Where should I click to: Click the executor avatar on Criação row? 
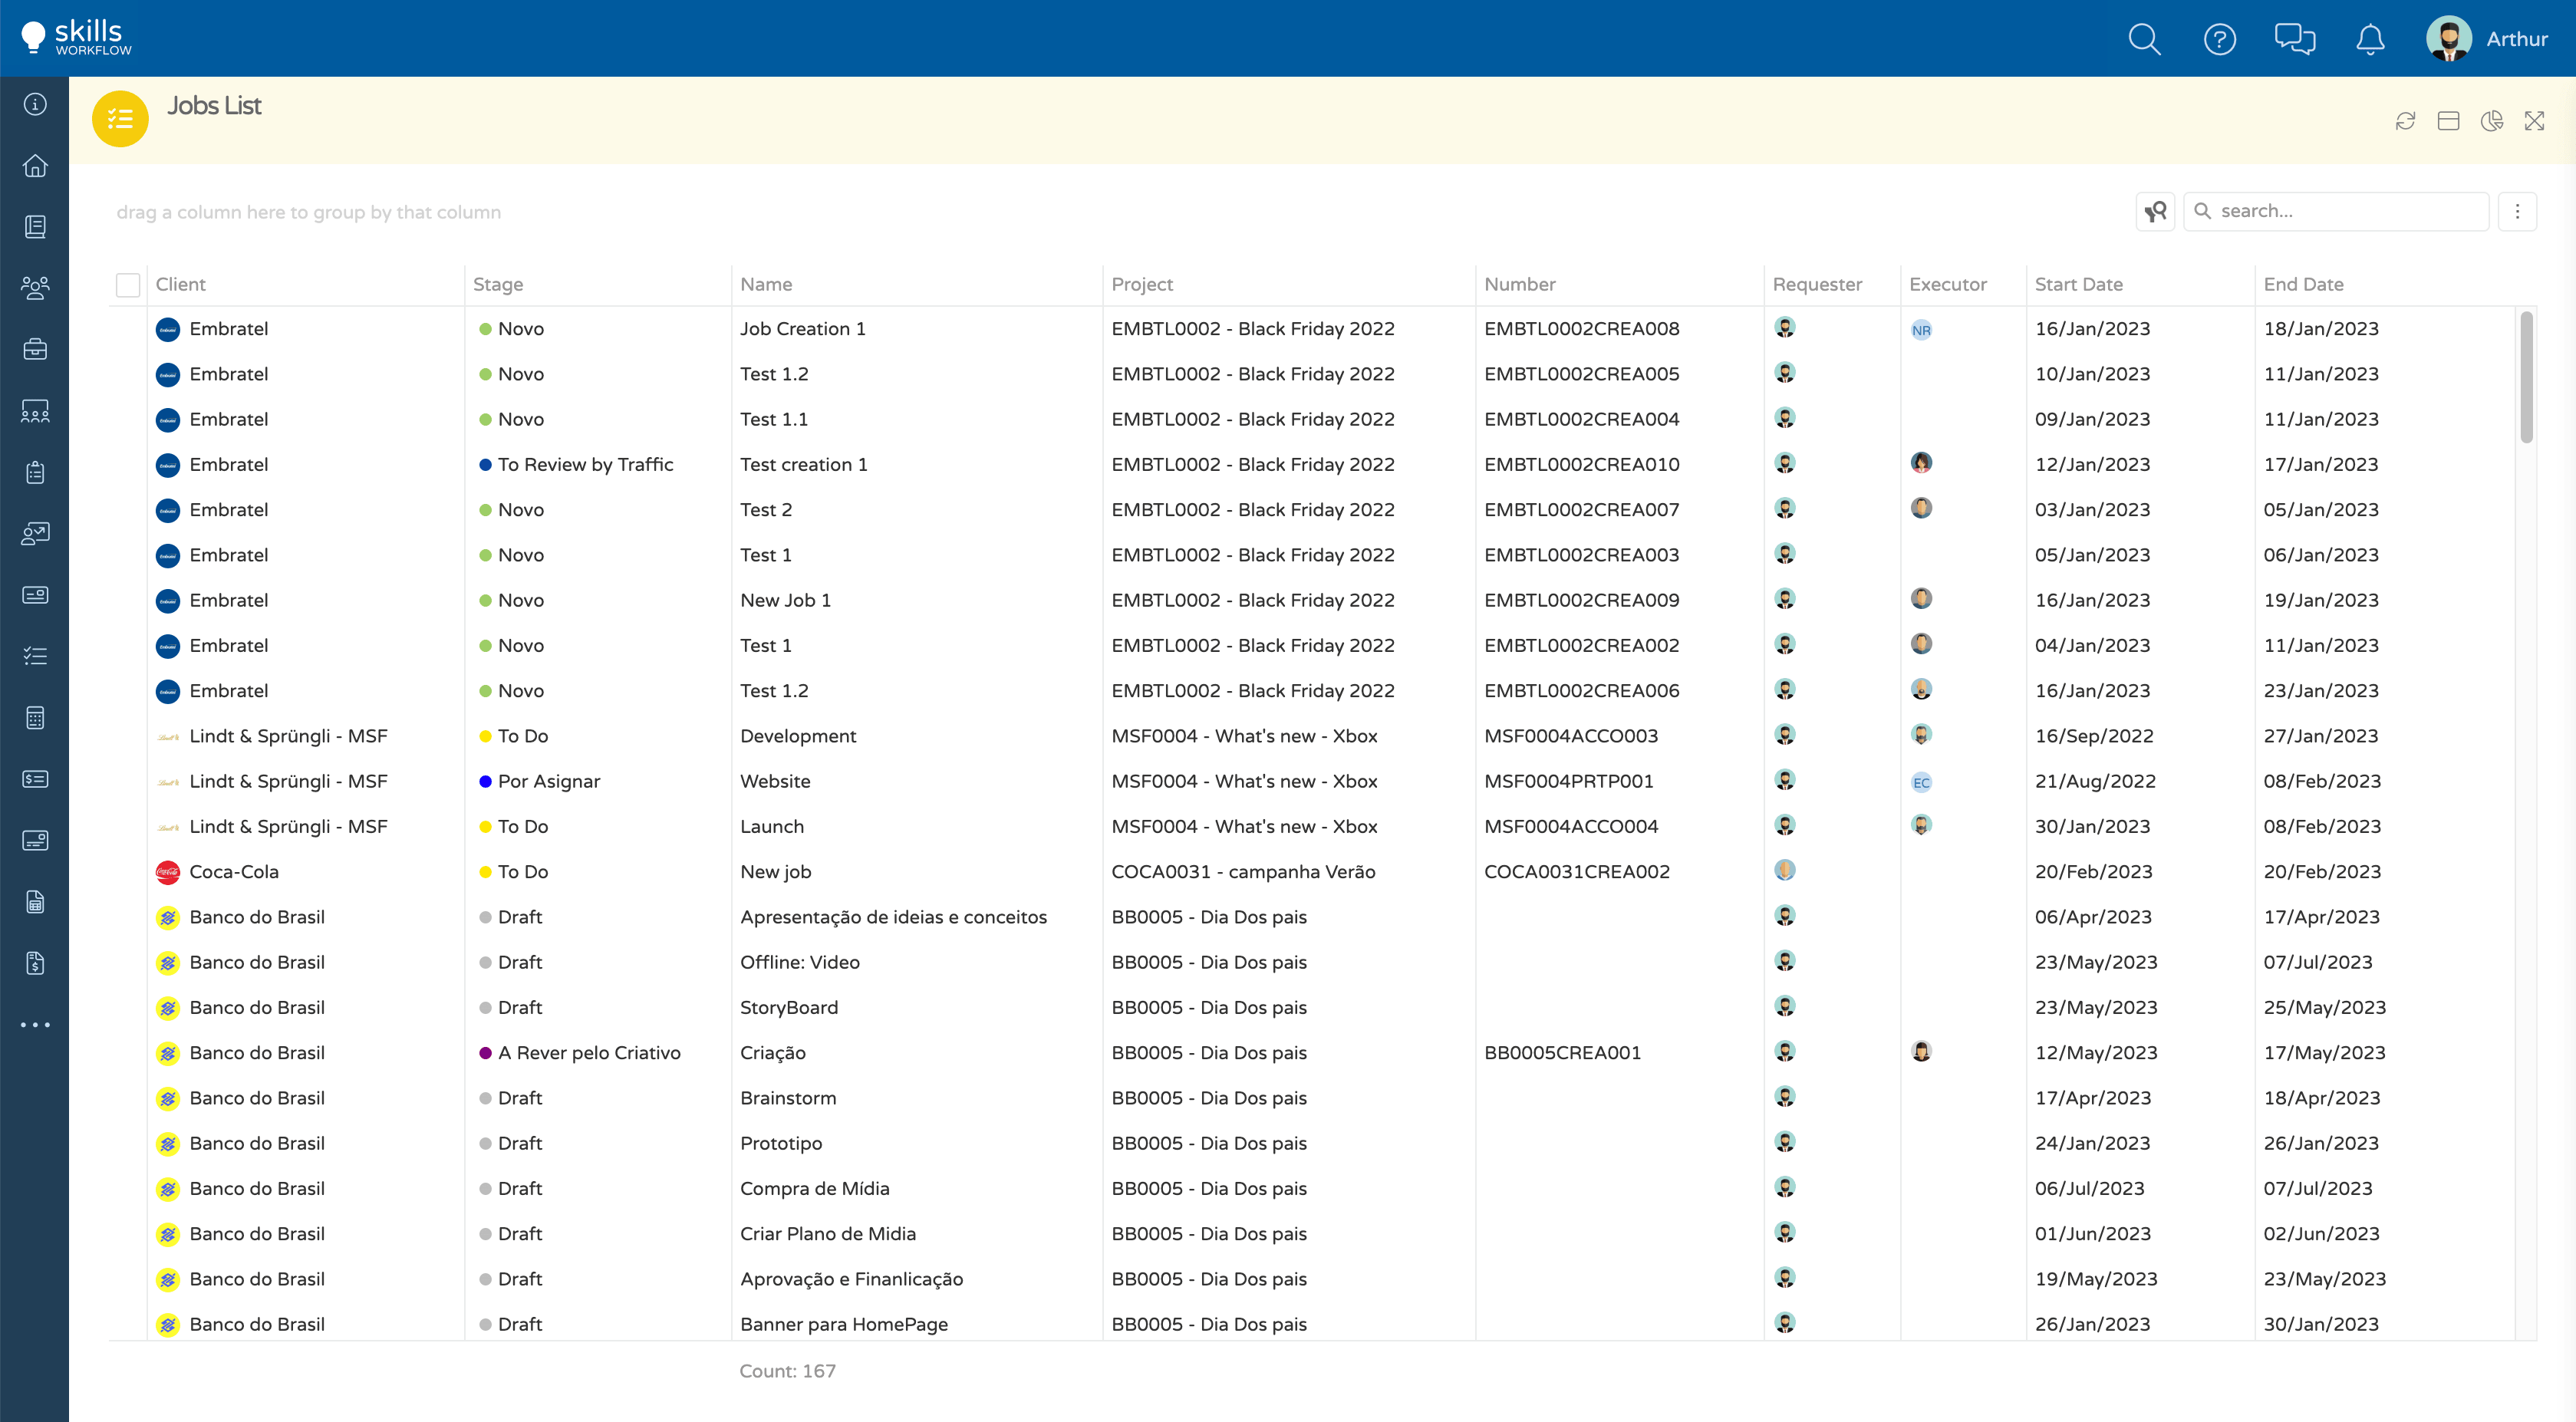click(x=1921, y=1051)
